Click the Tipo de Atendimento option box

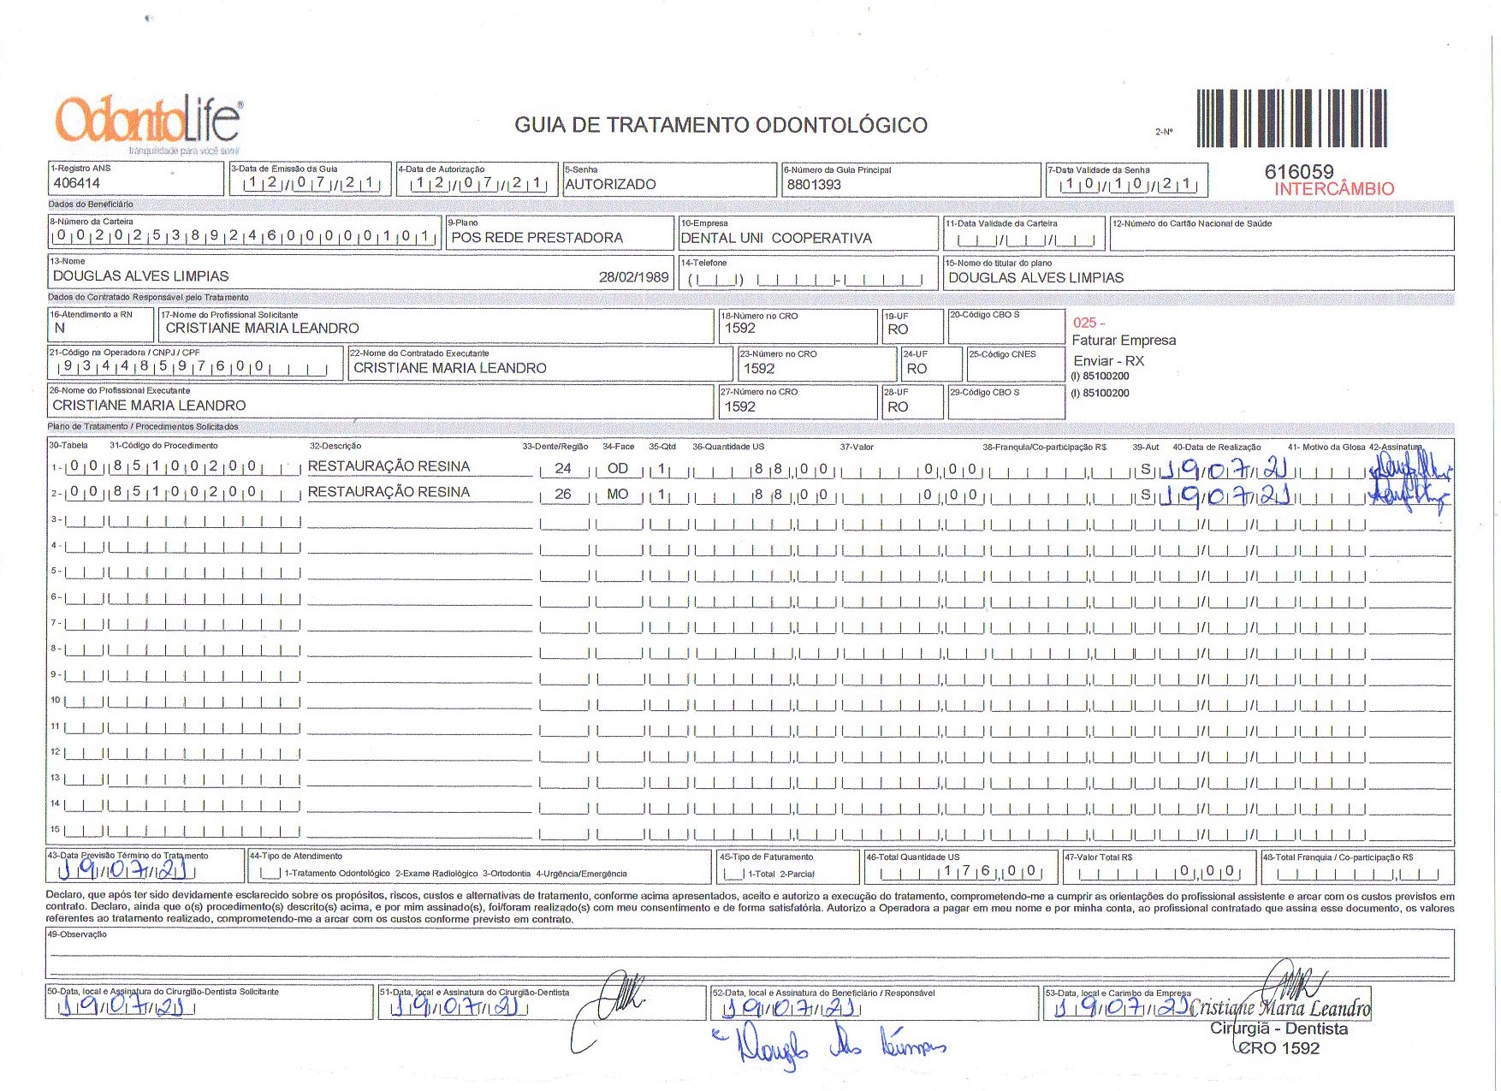tap(270, 873)
